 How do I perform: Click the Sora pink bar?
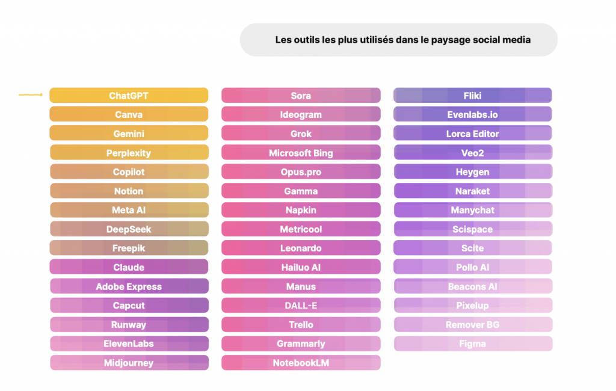click(301, 96)
